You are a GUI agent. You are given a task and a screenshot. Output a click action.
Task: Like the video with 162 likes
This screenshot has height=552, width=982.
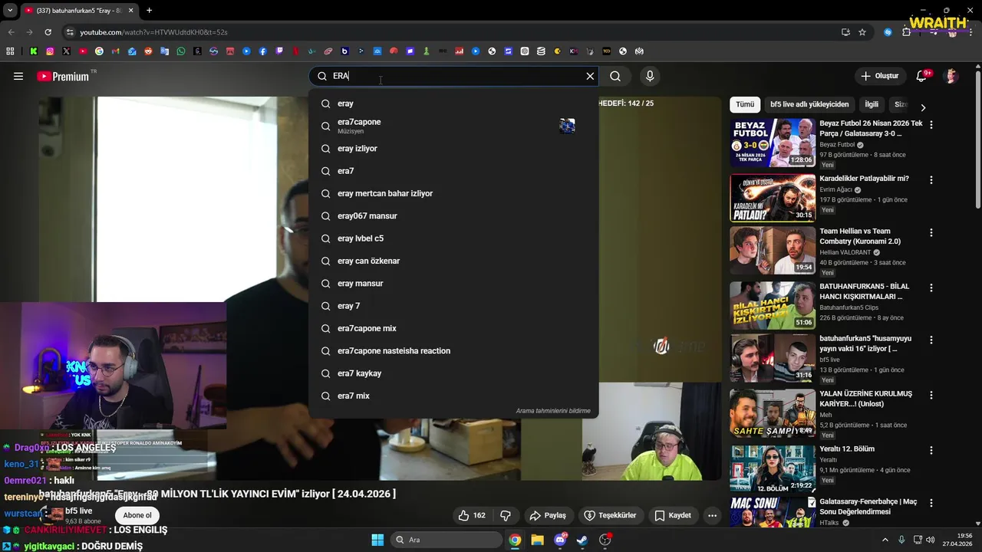pyautogui.click(x=472, y=515)
